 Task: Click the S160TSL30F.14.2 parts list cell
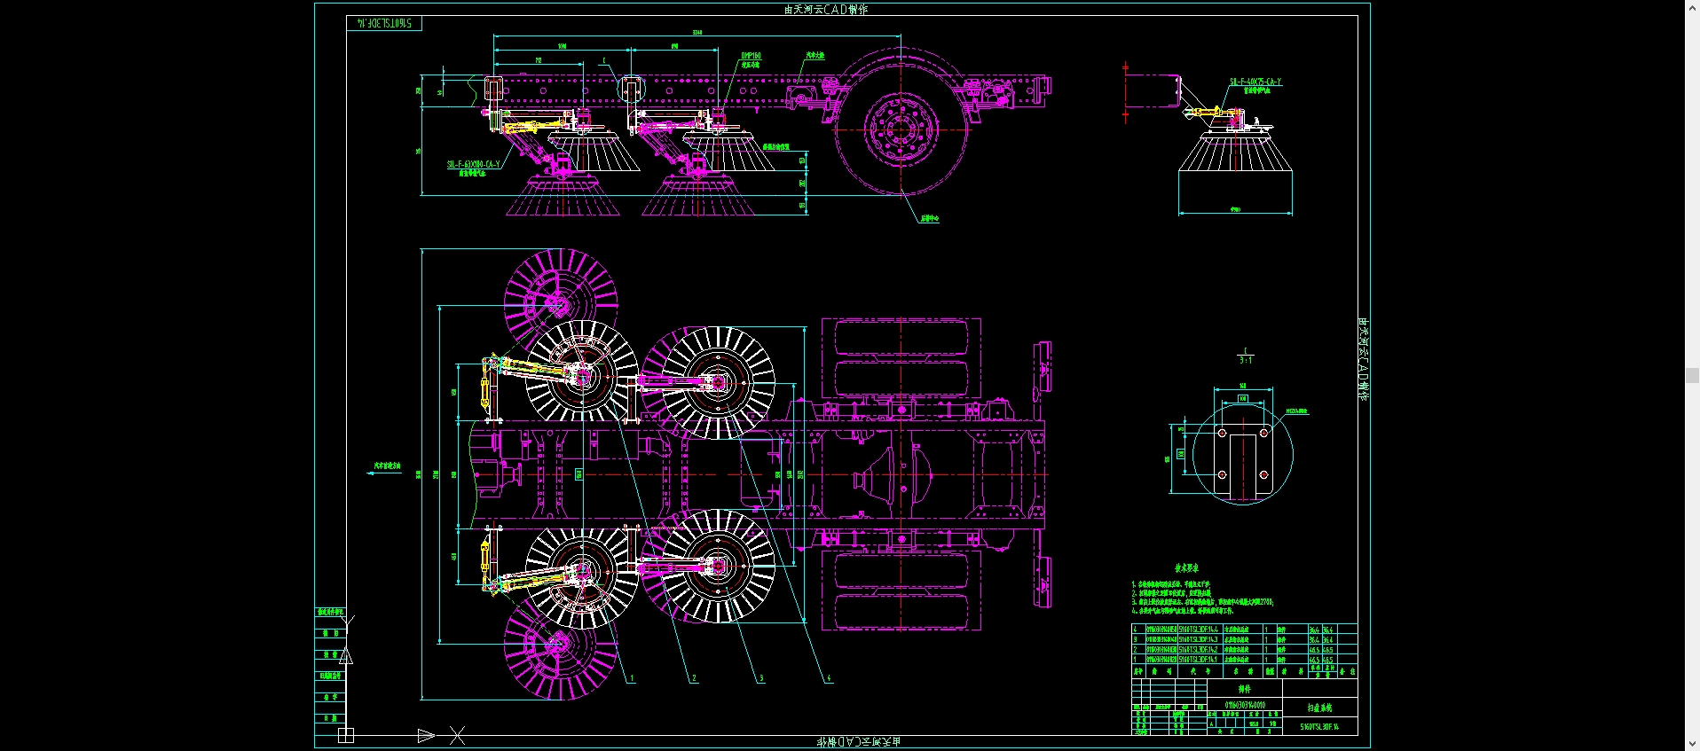tap(1200, 650)
